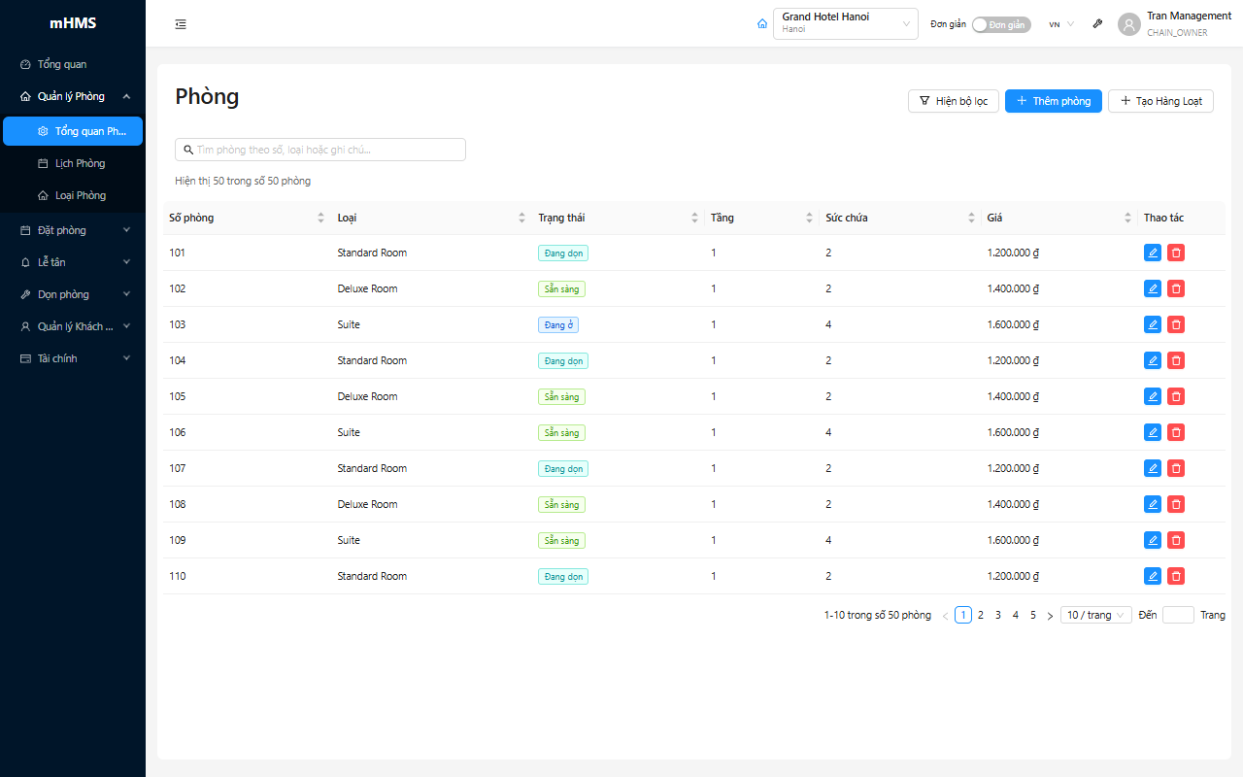Edit room 108 using the pencil icon
Viewport: 1243px width, 777px height.
click(x=1153, y=504)
